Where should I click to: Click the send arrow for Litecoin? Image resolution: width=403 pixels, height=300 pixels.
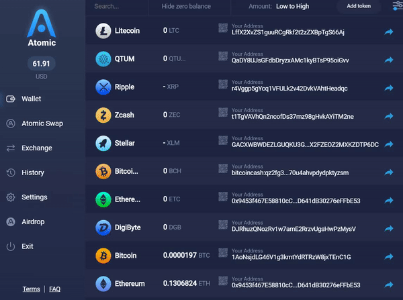389,32
